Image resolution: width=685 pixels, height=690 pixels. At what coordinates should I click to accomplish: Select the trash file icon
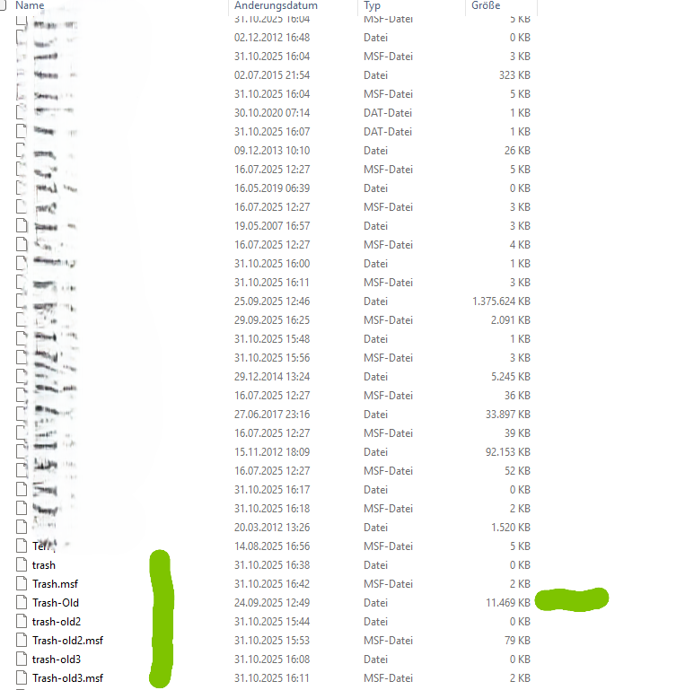pyautogui.click(x=22, y=564)
